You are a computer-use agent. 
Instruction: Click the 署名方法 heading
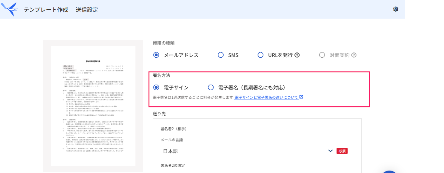(x=161, y=75)
